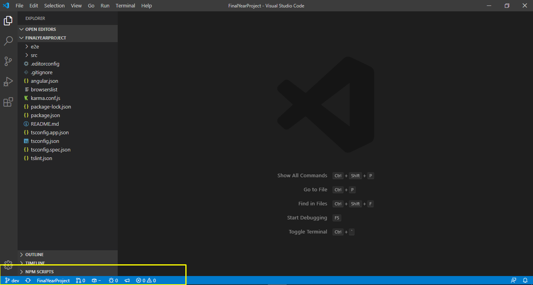Click the pull requests count in status bar
Viewport: 533px width, 285px height.
pos(81,280)
